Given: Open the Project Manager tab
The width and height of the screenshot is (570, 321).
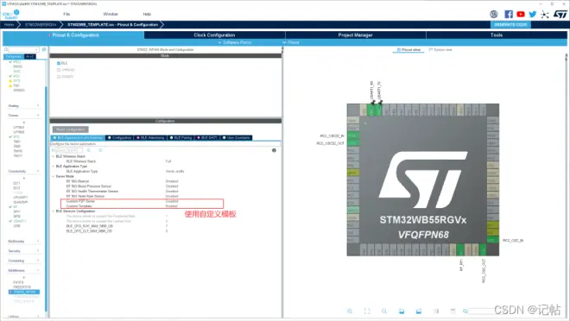Looking at the screenshot, I should click(x=355, y=35).
